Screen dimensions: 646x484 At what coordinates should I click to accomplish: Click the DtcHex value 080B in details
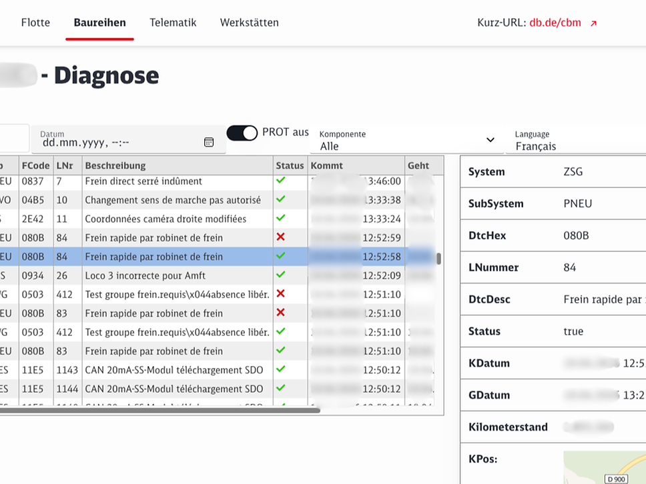576,235
